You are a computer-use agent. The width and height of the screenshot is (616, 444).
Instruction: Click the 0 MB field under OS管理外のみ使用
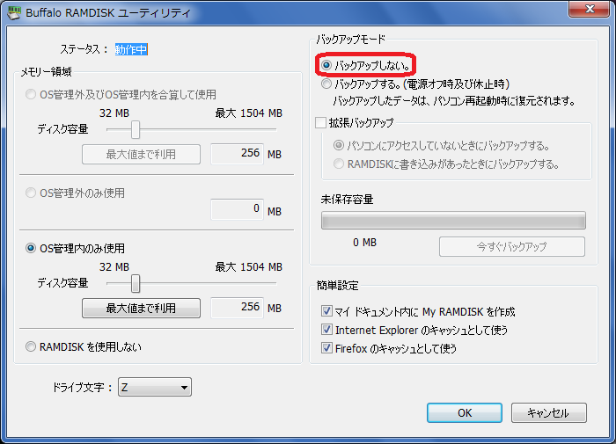(238, 209)
